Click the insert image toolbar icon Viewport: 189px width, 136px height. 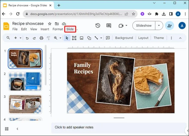pos(82,38)
